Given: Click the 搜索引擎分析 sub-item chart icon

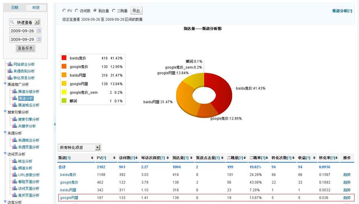Looking at the screenshot, I should (15, 119).
